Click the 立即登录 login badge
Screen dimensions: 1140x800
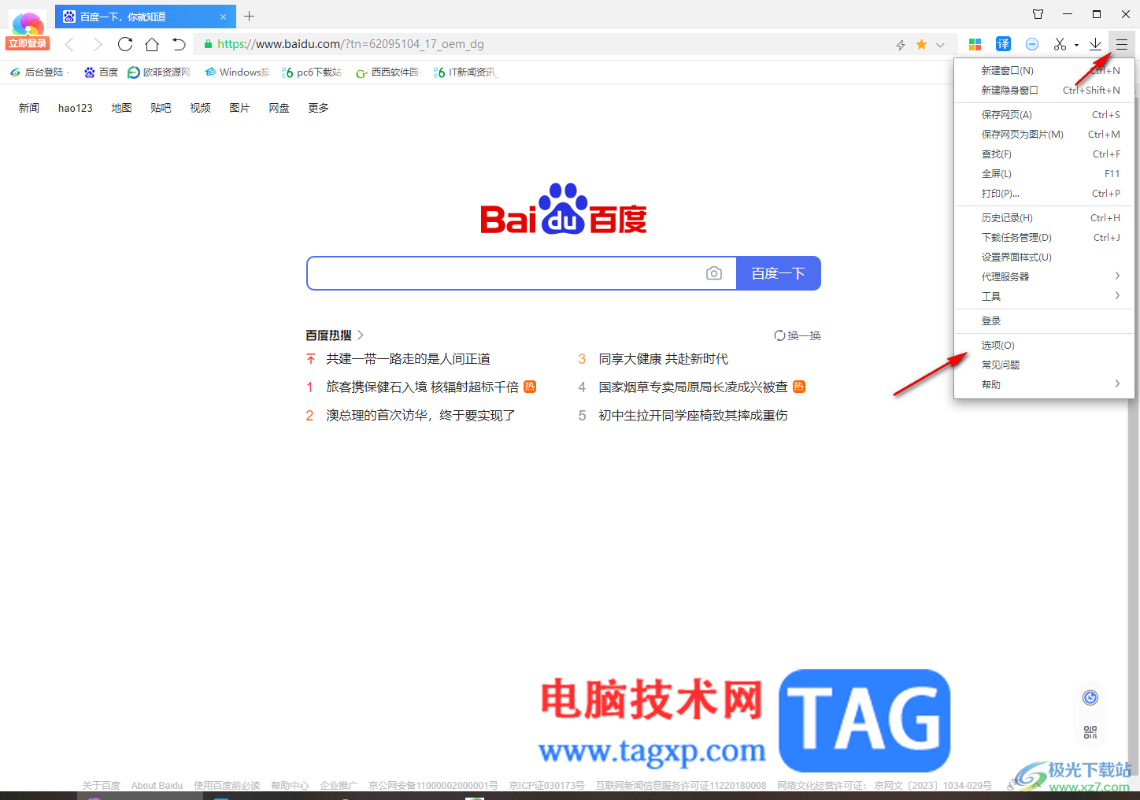coord(28,43)
